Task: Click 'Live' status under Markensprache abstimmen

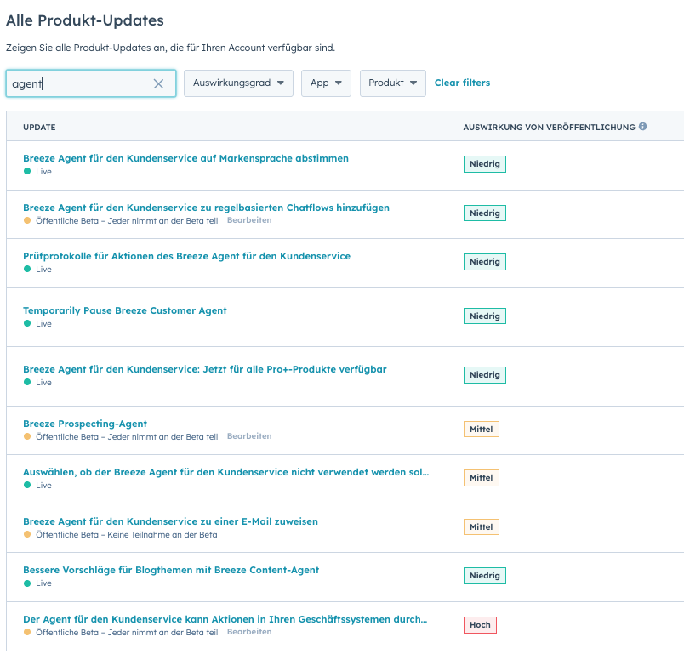Action: click(43, 172)
